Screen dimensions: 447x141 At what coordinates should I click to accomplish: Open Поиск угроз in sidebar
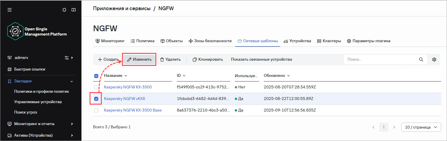point(26,112)
